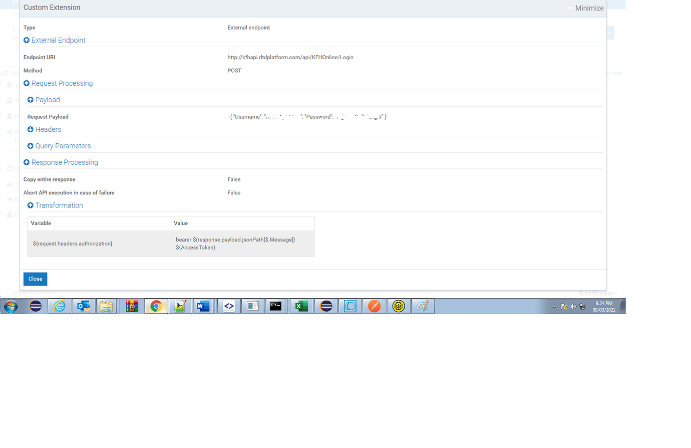Open the code brackets app icon
This screenshot has height=448, width=691.
[x=229, y=306]
